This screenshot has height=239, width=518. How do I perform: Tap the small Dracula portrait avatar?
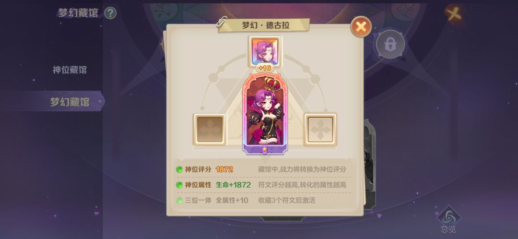[265, 51]
